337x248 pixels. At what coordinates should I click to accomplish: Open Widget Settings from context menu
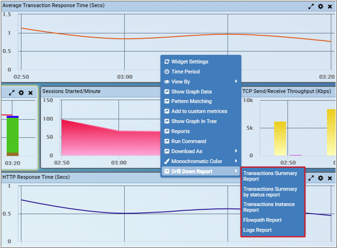pos(189,62)
